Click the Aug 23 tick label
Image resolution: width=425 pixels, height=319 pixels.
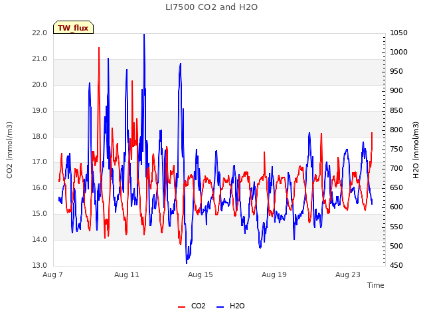(348, 274)
